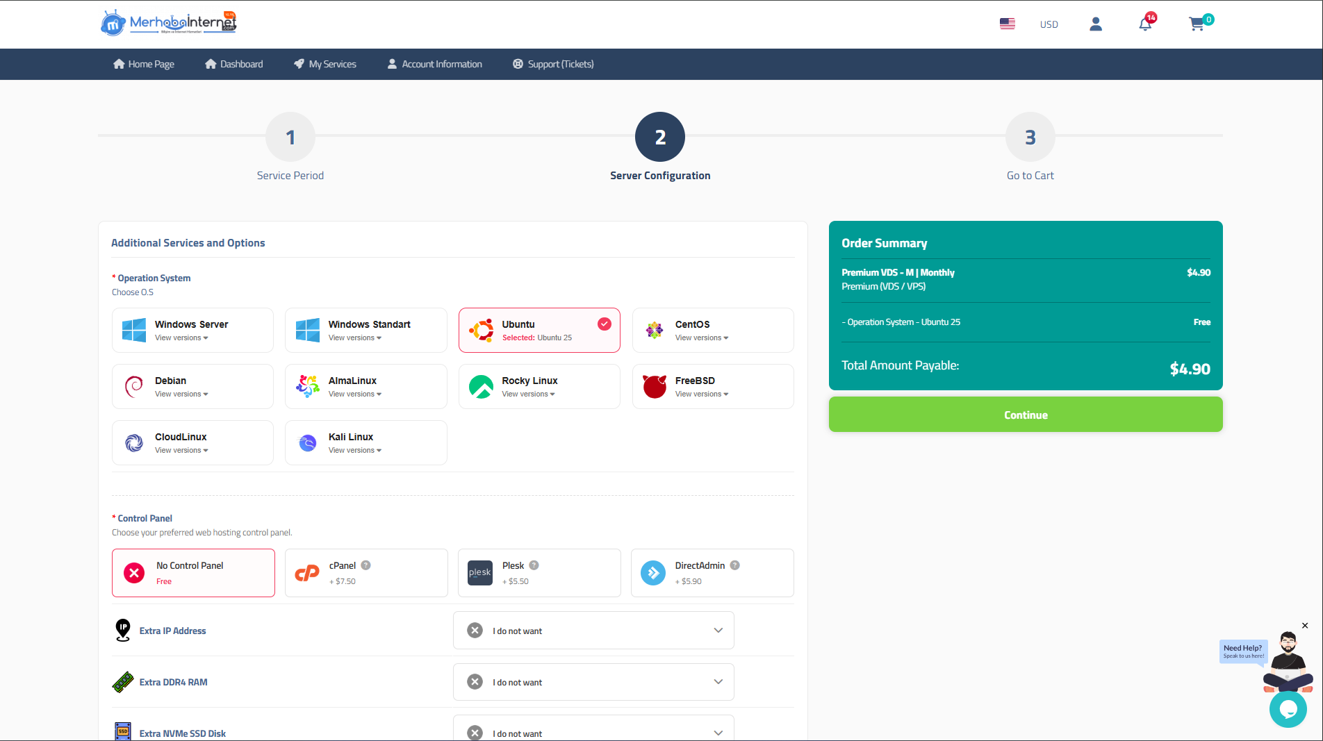
Task: Click the Windows Server logo icon
Action: pyautogui.click(x=134, y=330)
